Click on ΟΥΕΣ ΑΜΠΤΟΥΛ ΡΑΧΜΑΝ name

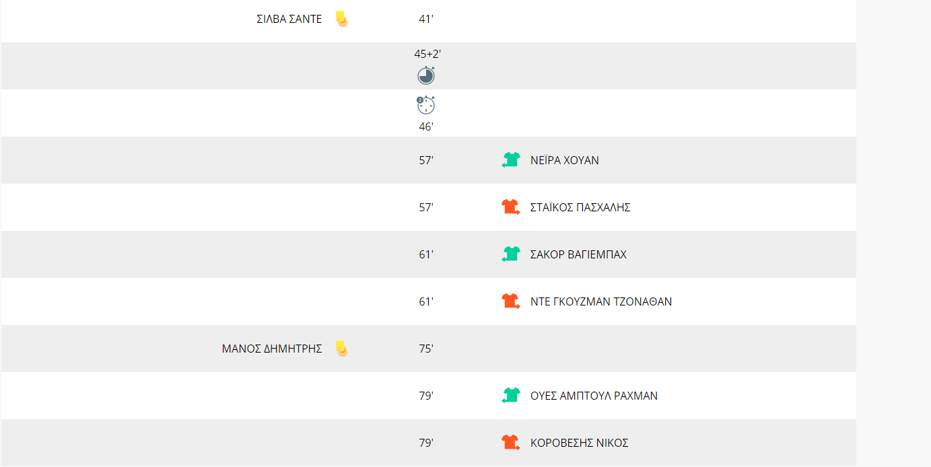coord(594,396)
